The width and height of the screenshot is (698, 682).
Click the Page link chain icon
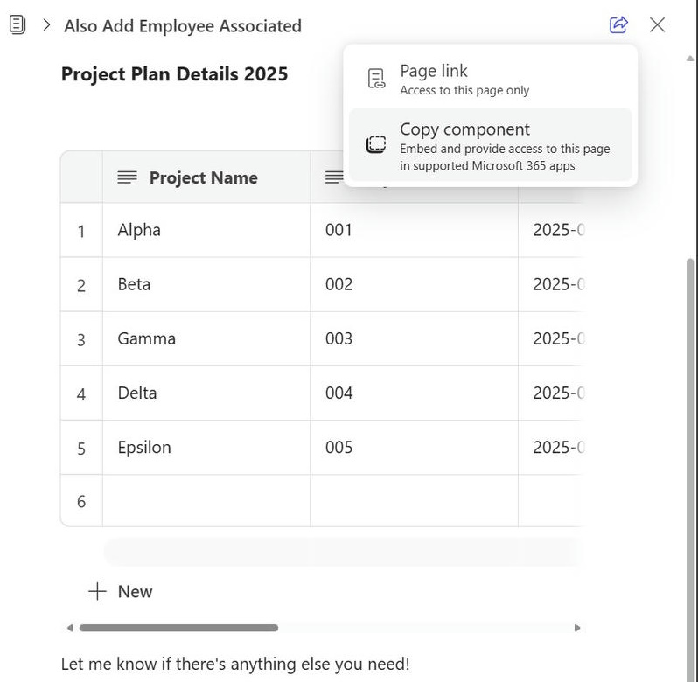tap(376, 79)
